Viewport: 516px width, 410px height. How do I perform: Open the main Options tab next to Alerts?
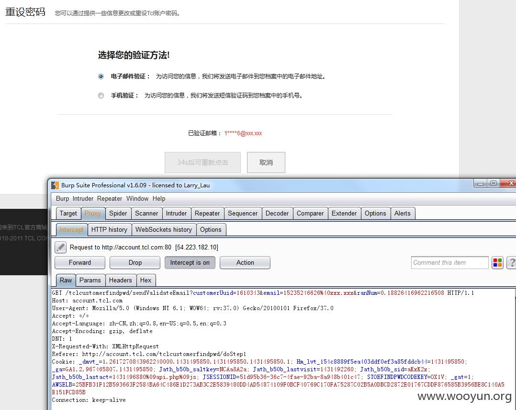[x=375, y=213]
